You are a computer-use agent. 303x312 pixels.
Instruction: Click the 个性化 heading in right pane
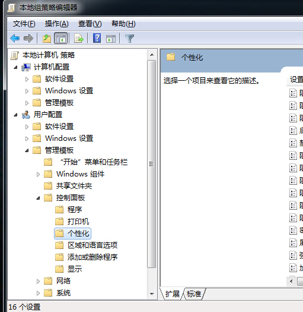[192, 58]
